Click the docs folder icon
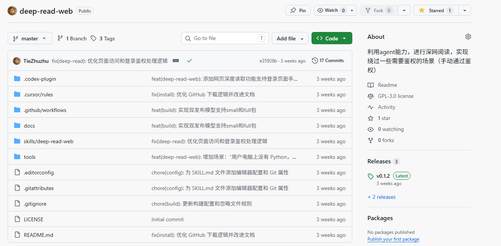 [17, 126]
